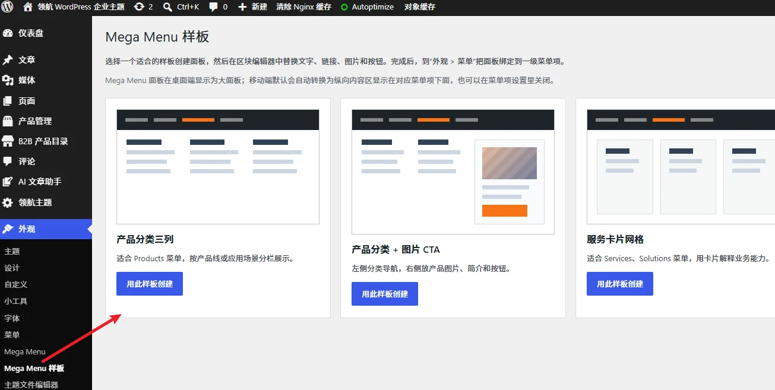
Task: Open B2B 产品目录 menu
Action: pos(43,141)
